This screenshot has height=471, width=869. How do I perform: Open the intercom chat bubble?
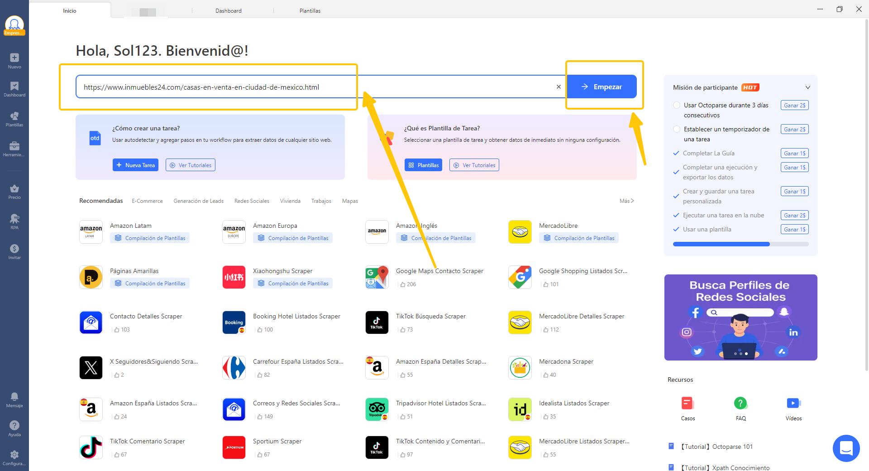point(847,448)
